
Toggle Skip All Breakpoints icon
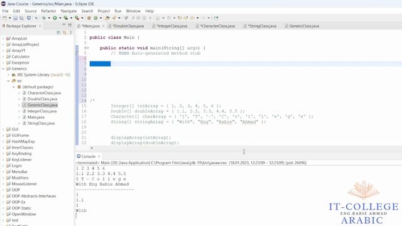[36, 18]
